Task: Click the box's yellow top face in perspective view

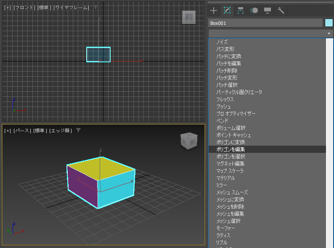Action: pos(101,169)
